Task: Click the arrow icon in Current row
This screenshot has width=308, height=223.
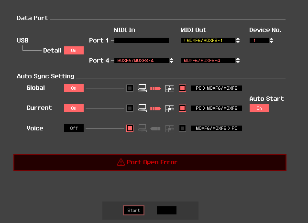Action: coord(155,108)
